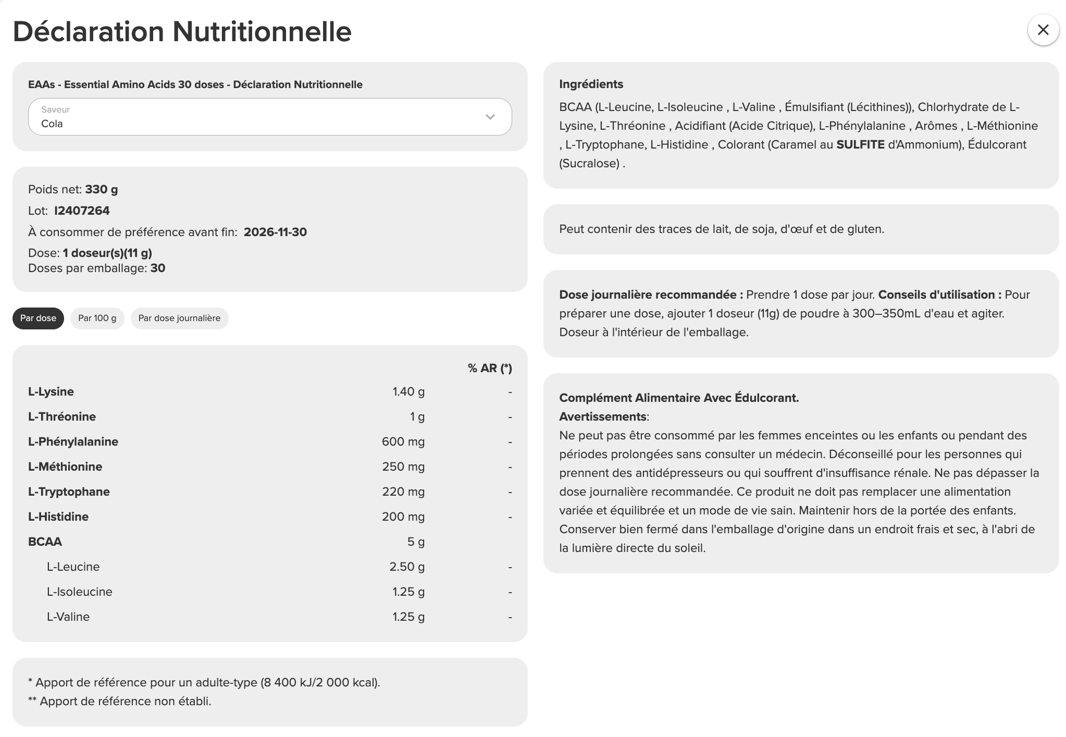
Task: Click the Avertissements heading
Action: [603, 417]
